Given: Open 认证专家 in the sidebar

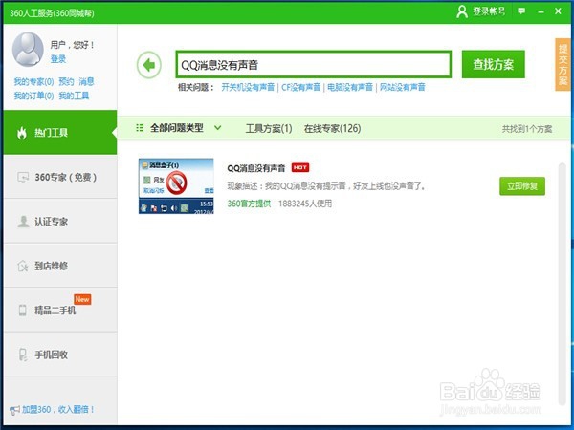Looking at the screenshot, I should pos(60,222).
